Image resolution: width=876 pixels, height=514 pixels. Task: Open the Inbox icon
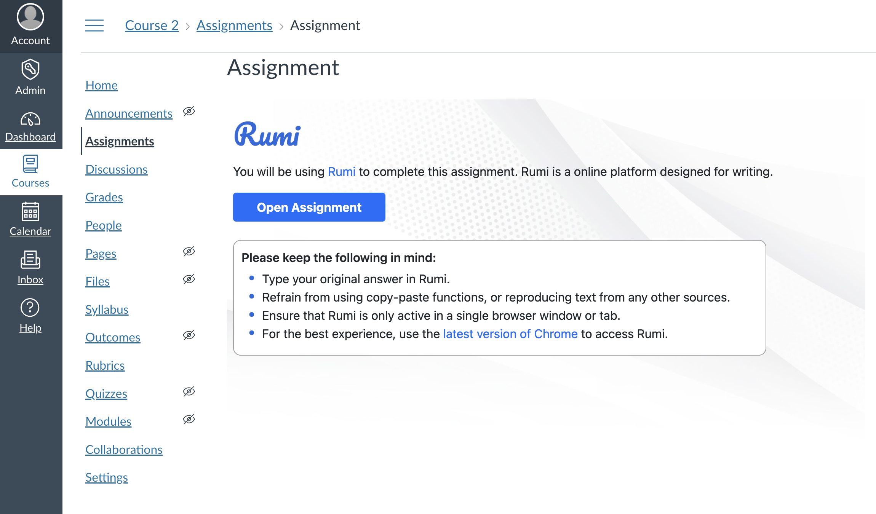(x=30, y=260)
